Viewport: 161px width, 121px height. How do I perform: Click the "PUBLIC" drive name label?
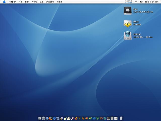pyautogui.click(x=137, y=34)
